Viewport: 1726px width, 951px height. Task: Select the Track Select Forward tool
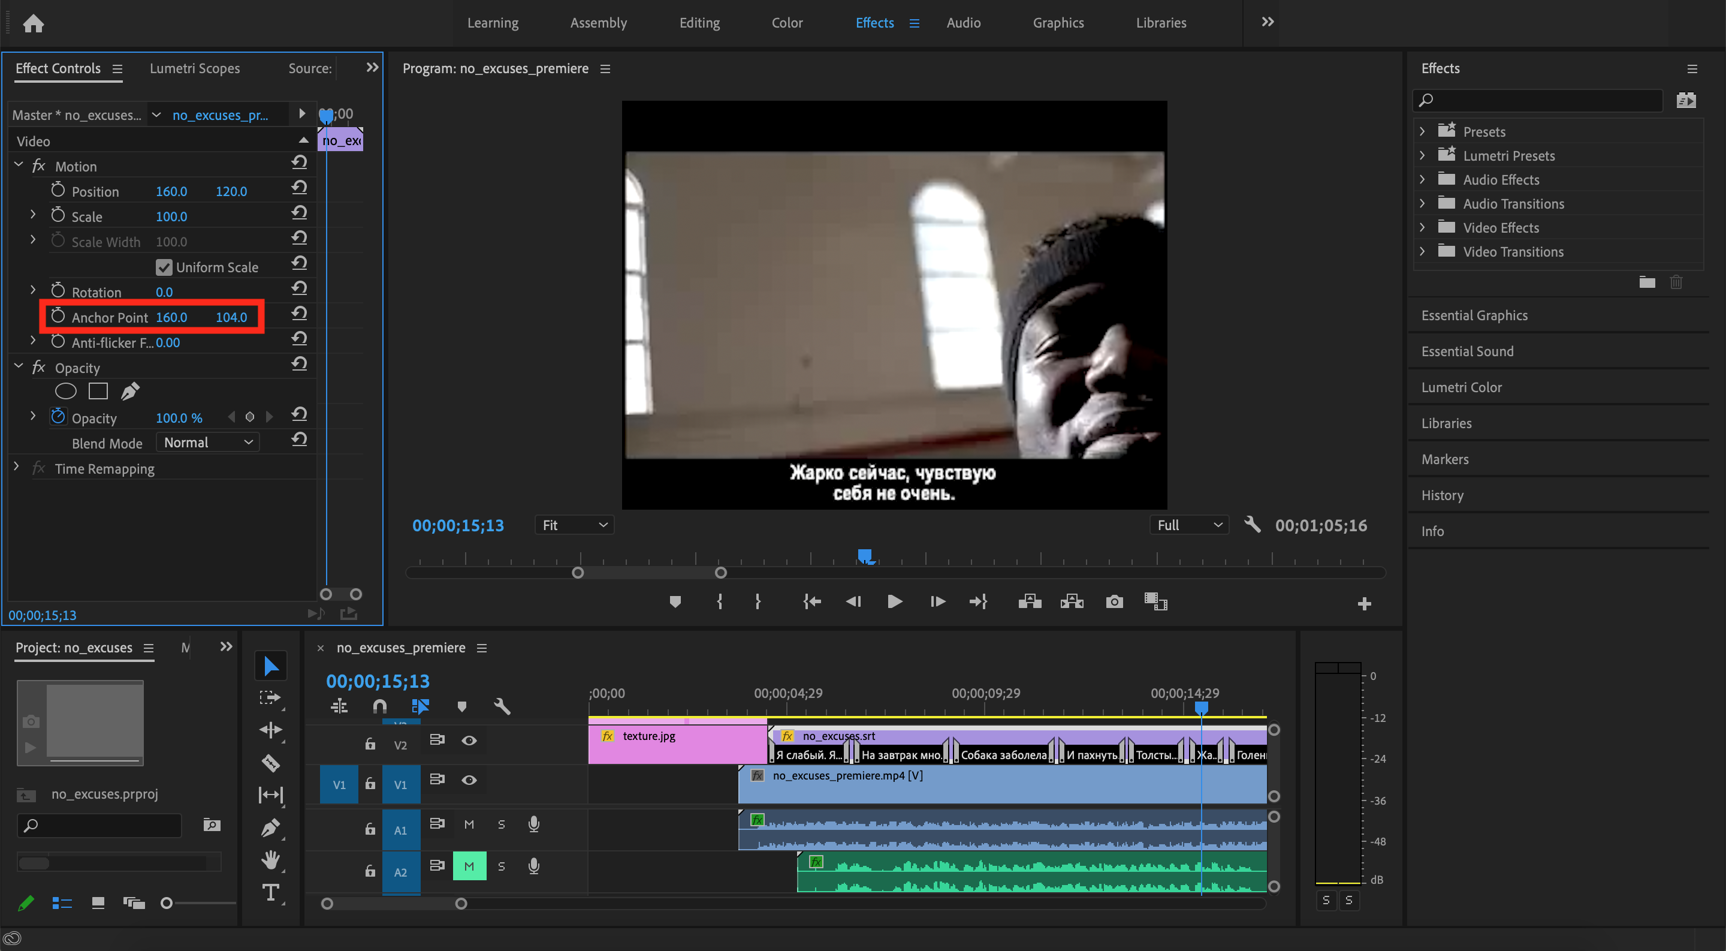coord(271,698)
